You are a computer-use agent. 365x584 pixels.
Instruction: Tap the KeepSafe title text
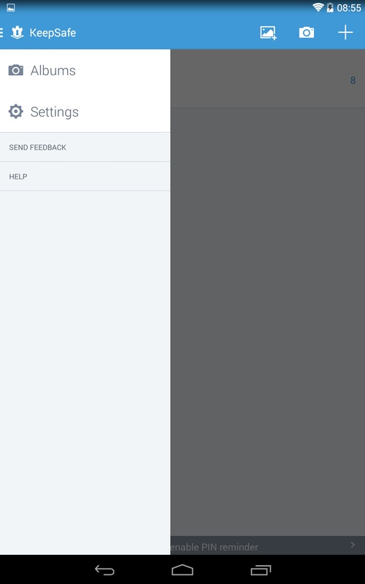(x=53, y=33)
